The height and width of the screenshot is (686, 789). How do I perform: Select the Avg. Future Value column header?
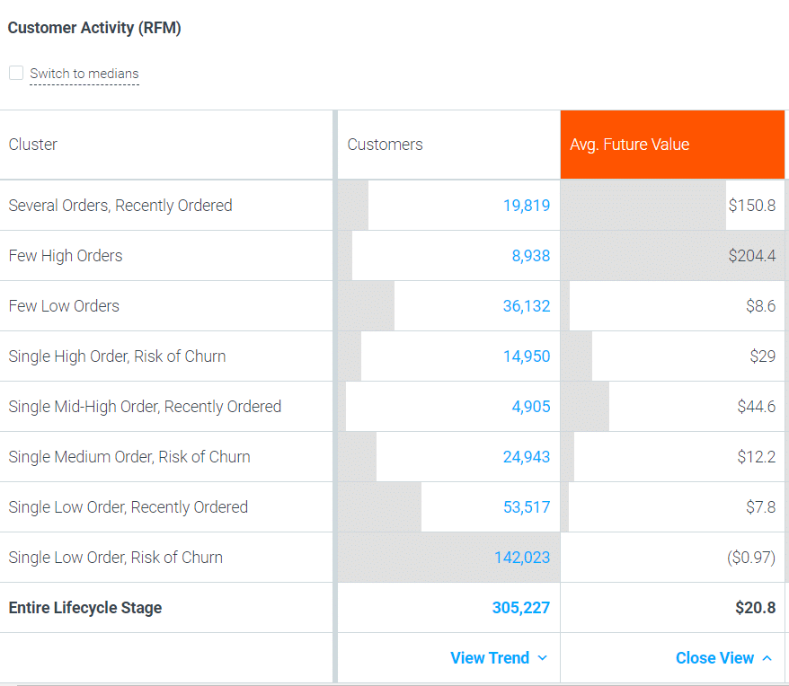click(672, 145)
